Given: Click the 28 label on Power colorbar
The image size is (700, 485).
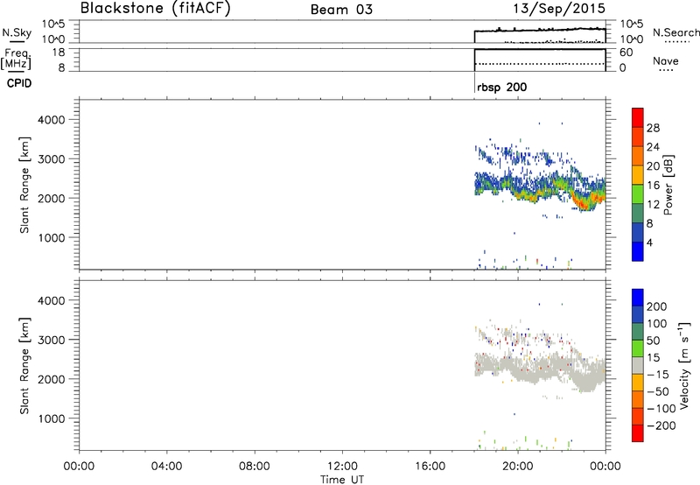Looking at the screenshot, I should (653, 128).
